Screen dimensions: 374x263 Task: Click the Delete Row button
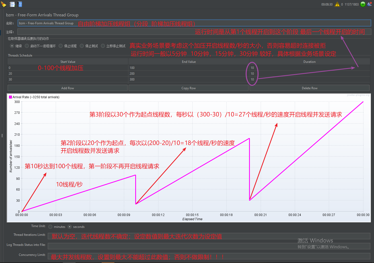tap(310, 88)
